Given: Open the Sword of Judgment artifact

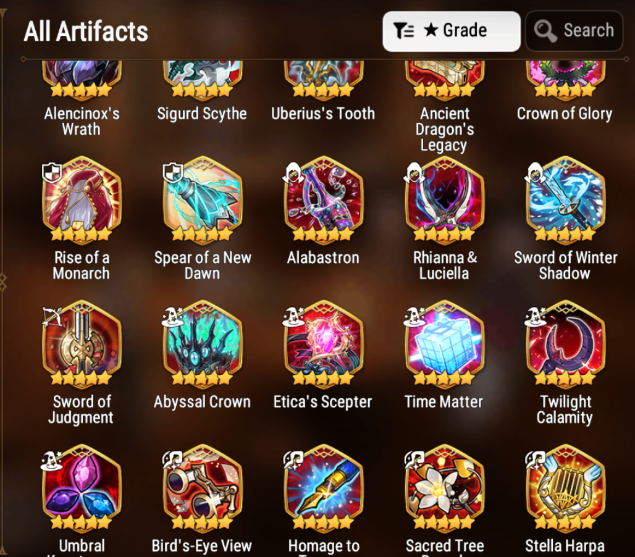Looking at the screenshot, I should coord(82,345).
